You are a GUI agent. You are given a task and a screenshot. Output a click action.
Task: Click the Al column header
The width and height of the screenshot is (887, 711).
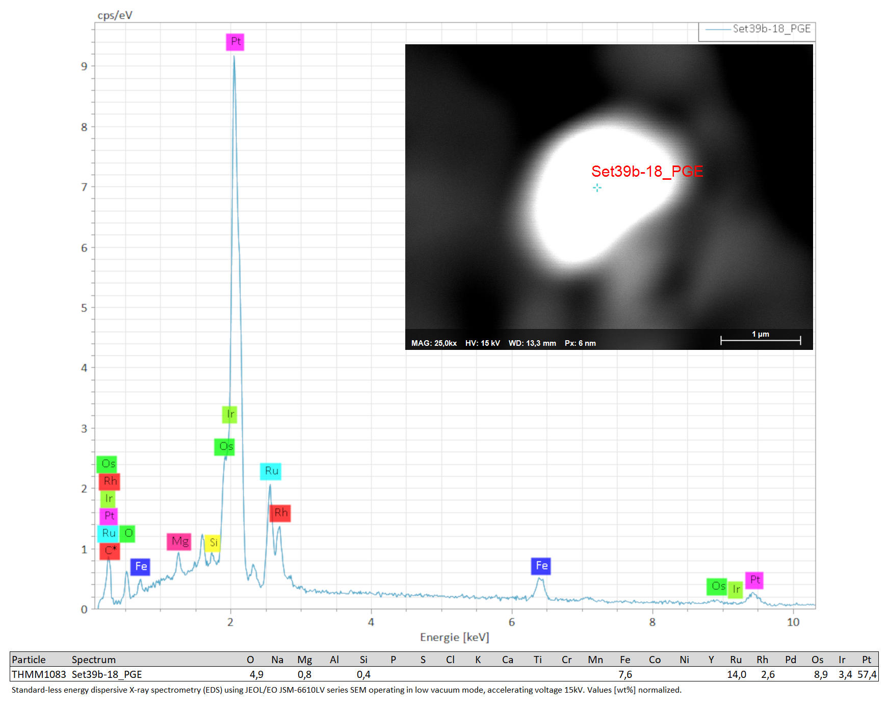(x=334, y=660)
